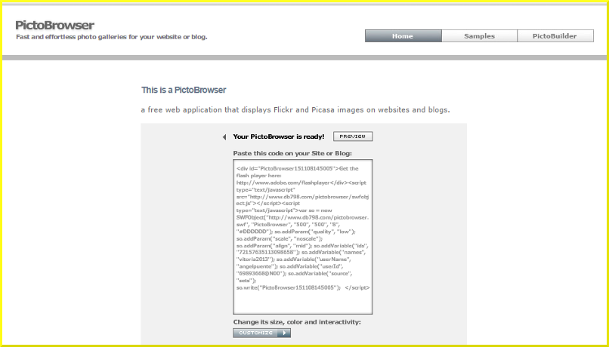Click the 'angelpuente' userName value in code
Image resolution: width=609 pixels, height=347 pixels.
coord(255,266)
